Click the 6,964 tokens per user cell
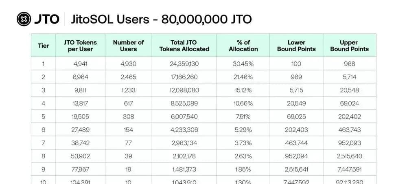 point(81,77)
